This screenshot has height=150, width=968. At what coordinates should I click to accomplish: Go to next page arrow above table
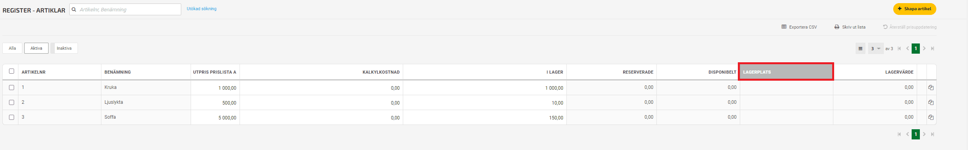[x=924, y=49]
